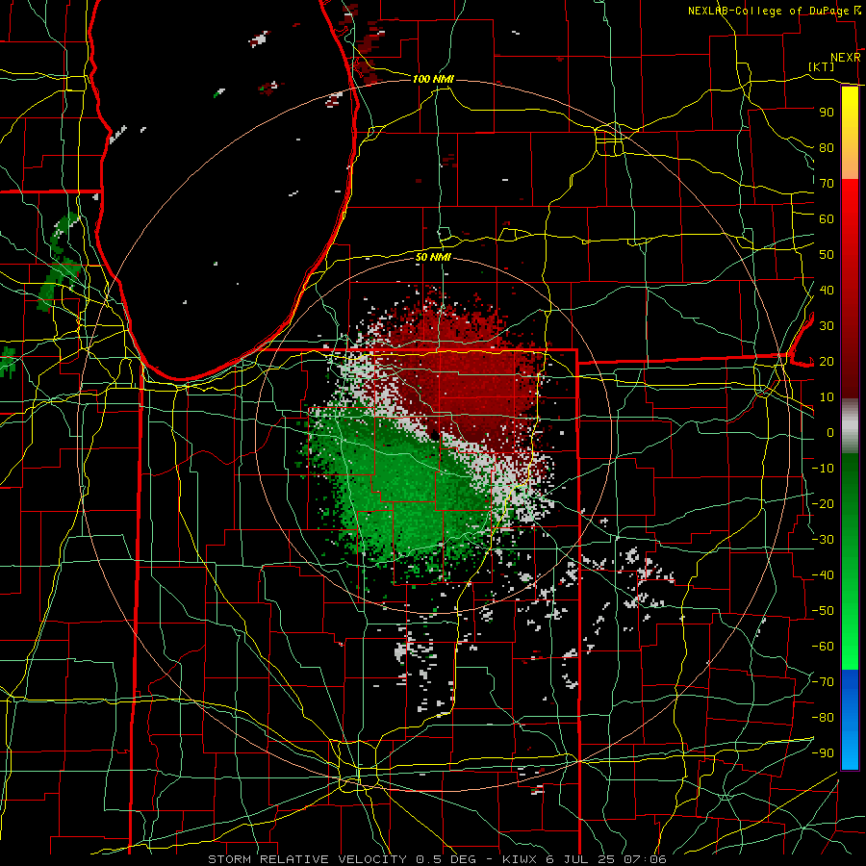
Task: Click the positive "20" scale value
Action: point(827,361)
